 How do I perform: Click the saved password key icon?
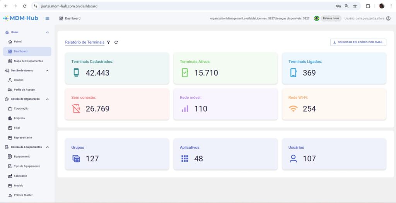tap(338, 6)
